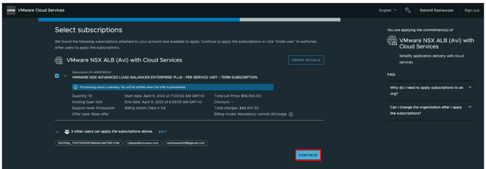
Task: Click 'Offer type: Base offer' text
Action: 90,114
